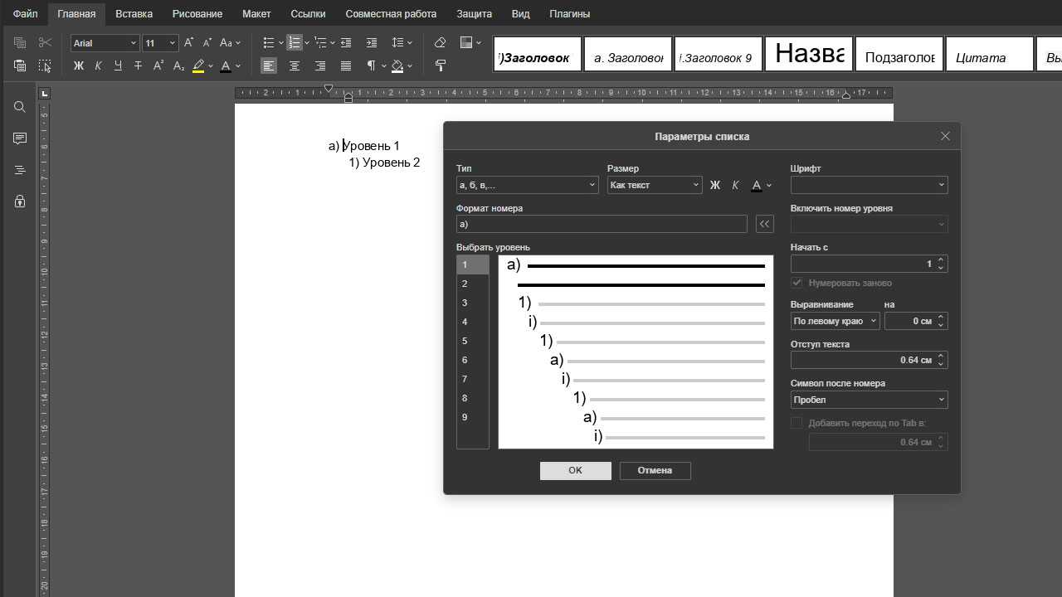Image resolution: width=1062 pixels, height=597 pixels.
Task: Click the clear formatting eraser icon
Action: click(x=441, y=42)
